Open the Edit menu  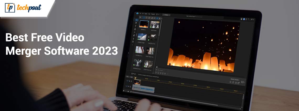143,14
